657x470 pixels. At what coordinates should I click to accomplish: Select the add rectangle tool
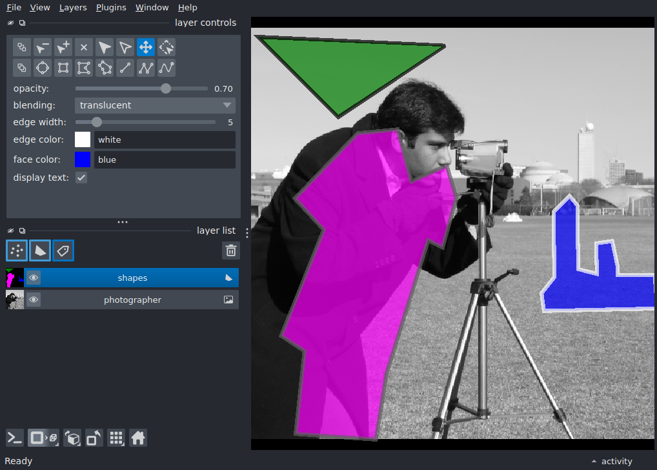63,68
